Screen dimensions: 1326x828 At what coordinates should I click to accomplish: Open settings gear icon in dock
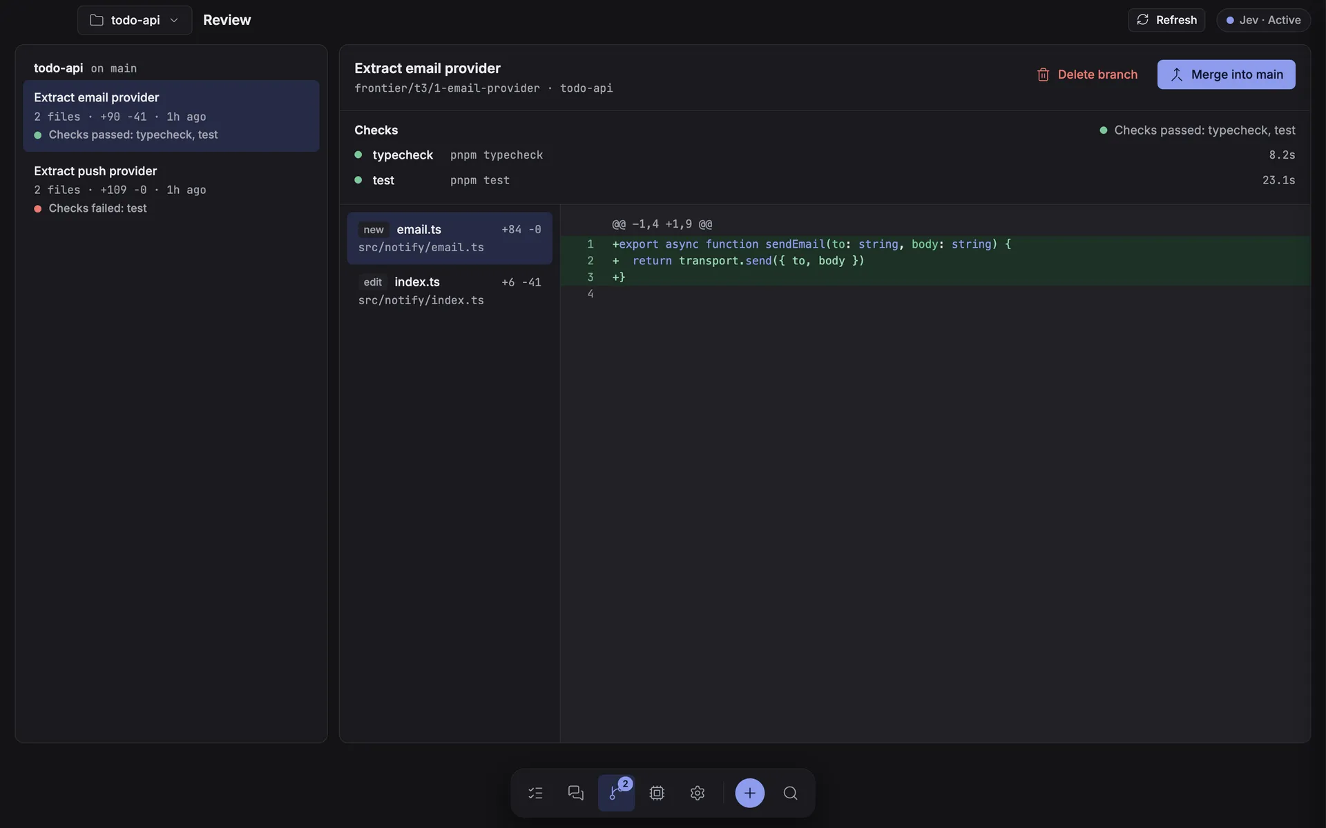pyautogui.click(x=698, y=793)
